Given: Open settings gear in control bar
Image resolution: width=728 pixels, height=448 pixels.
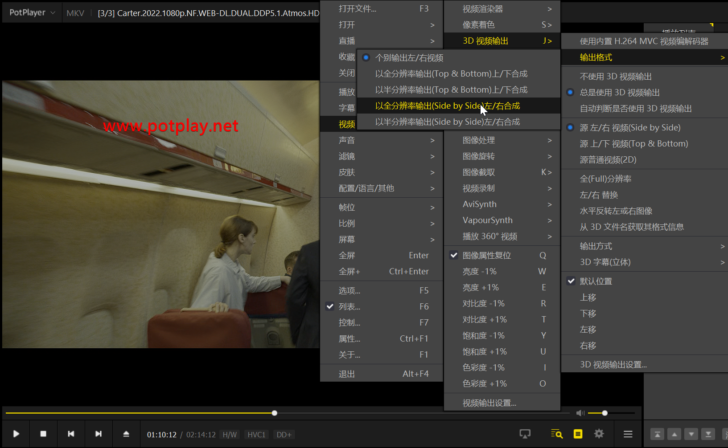Looking at the screenshot, I should [599, 434].
